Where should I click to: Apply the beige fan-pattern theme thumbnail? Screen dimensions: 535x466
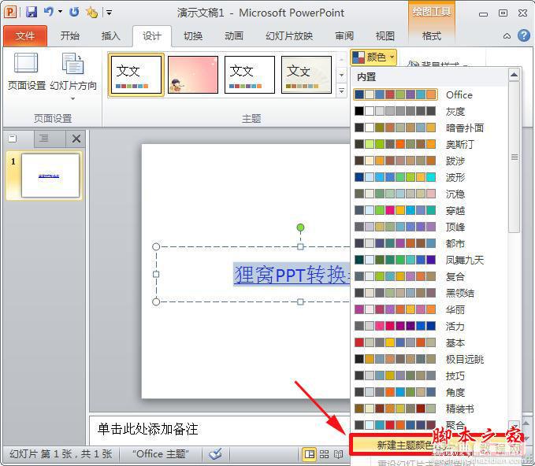[306, 75]
